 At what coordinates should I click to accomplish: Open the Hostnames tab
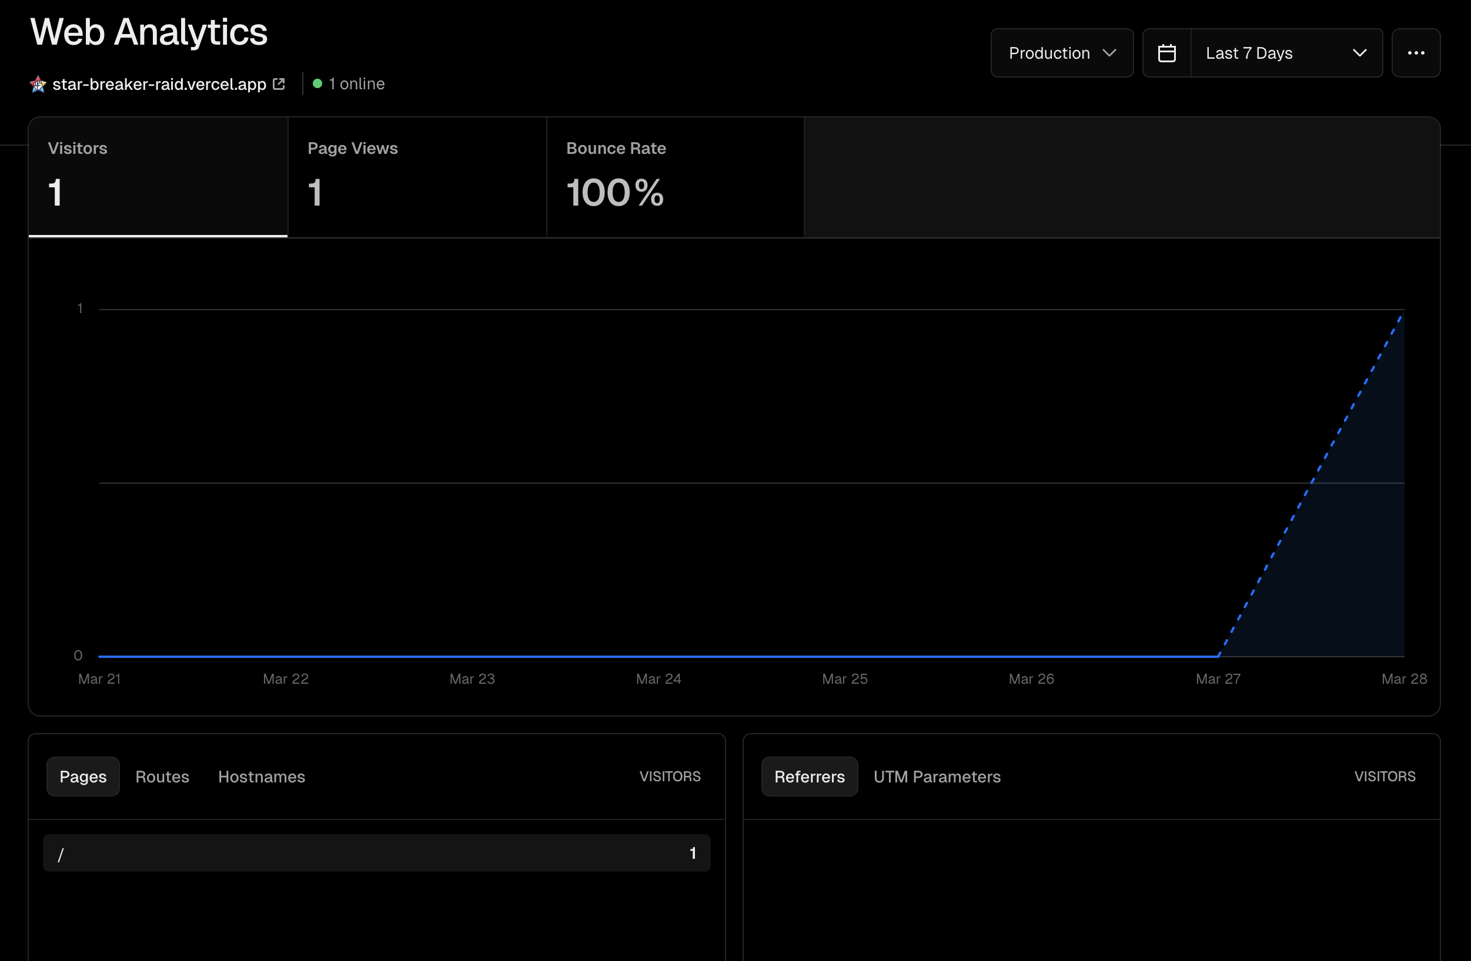pos(262,777)
